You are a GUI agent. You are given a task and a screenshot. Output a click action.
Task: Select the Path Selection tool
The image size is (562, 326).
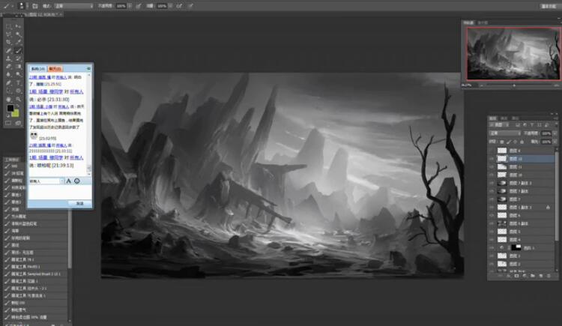[8, 91]
